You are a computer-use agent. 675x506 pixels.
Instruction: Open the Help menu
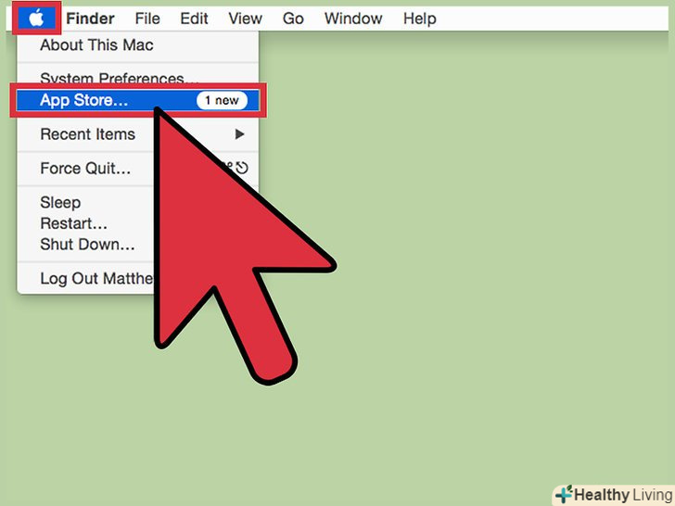pyautogui.click(x=420, y=19)
